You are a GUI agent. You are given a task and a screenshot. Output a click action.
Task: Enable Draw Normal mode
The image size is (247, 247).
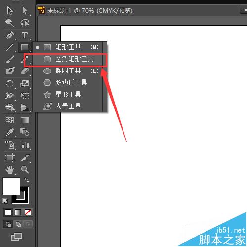click(8, 224)
